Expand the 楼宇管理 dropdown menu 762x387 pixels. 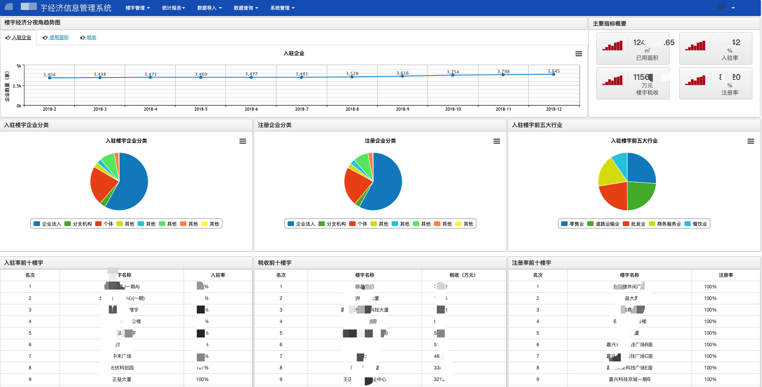click(138, 8)
